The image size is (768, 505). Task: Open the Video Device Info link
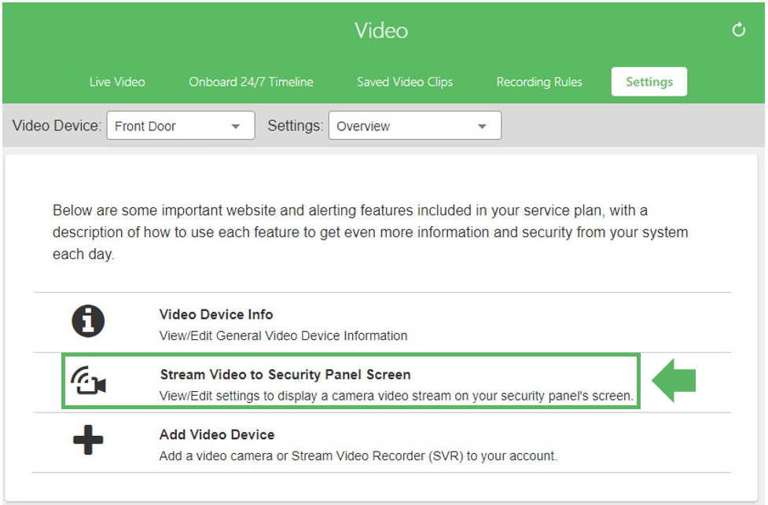216,314
